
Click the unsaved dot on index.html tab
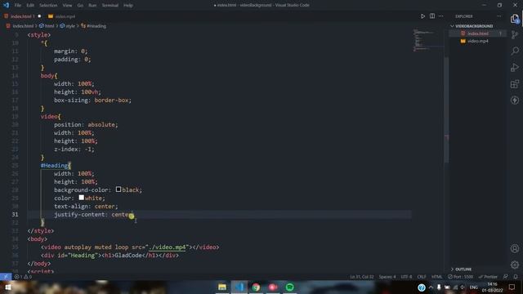pyautogui.click(x=39, y=16)
